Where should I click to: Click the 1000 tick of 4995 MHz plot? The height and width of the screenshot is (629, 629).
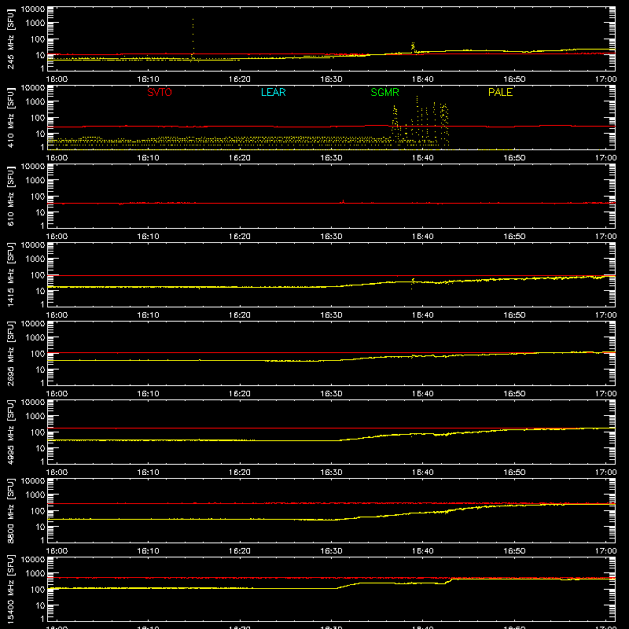[x=35, y=417]
